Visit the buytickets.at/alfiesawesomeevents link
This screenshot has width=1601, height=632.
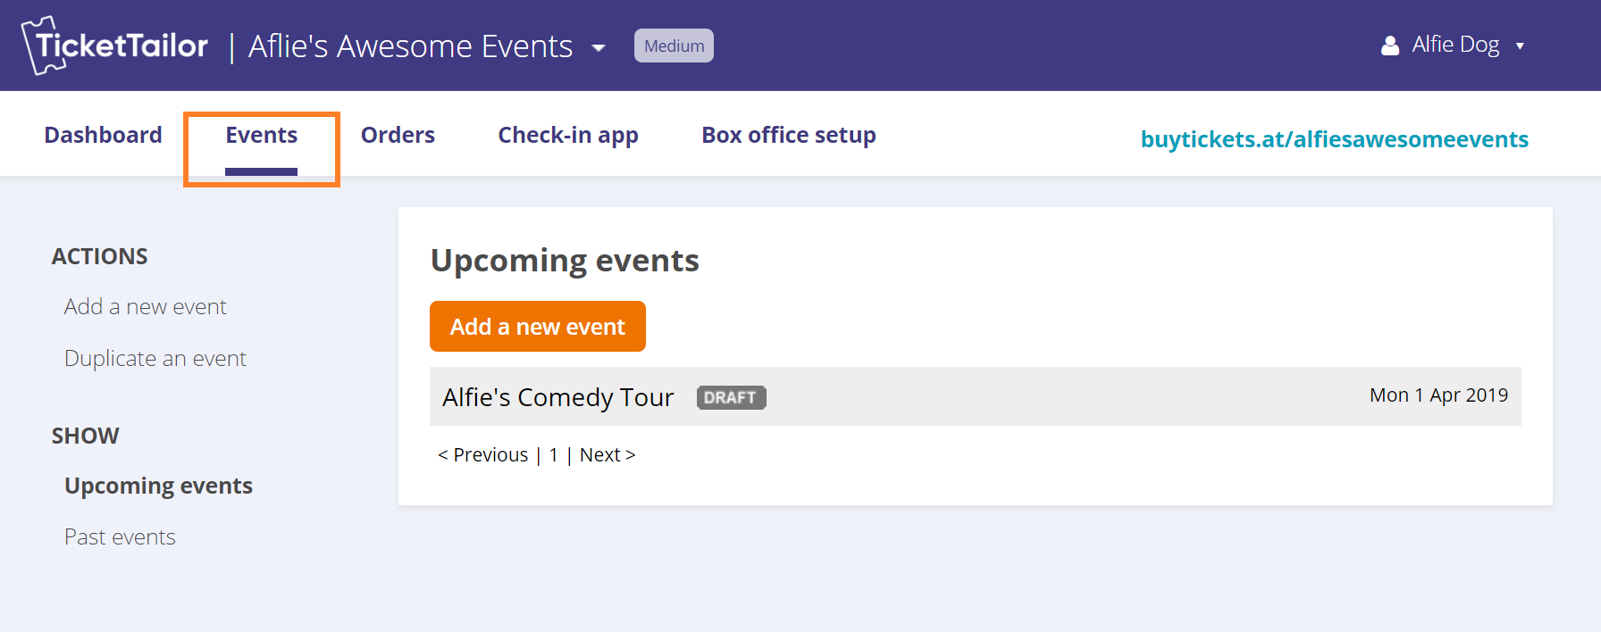[x=1335, y=139]
